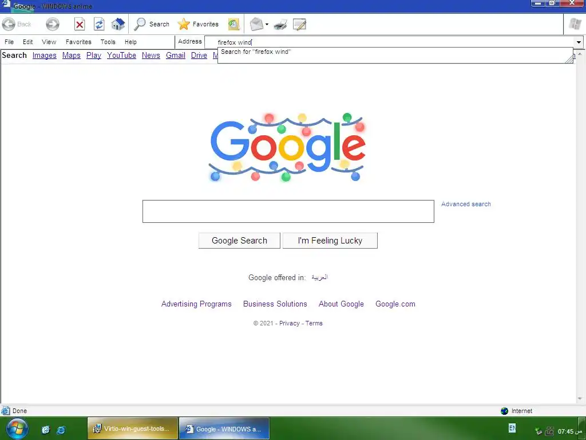Print the page with printer icon

(280, 25)
